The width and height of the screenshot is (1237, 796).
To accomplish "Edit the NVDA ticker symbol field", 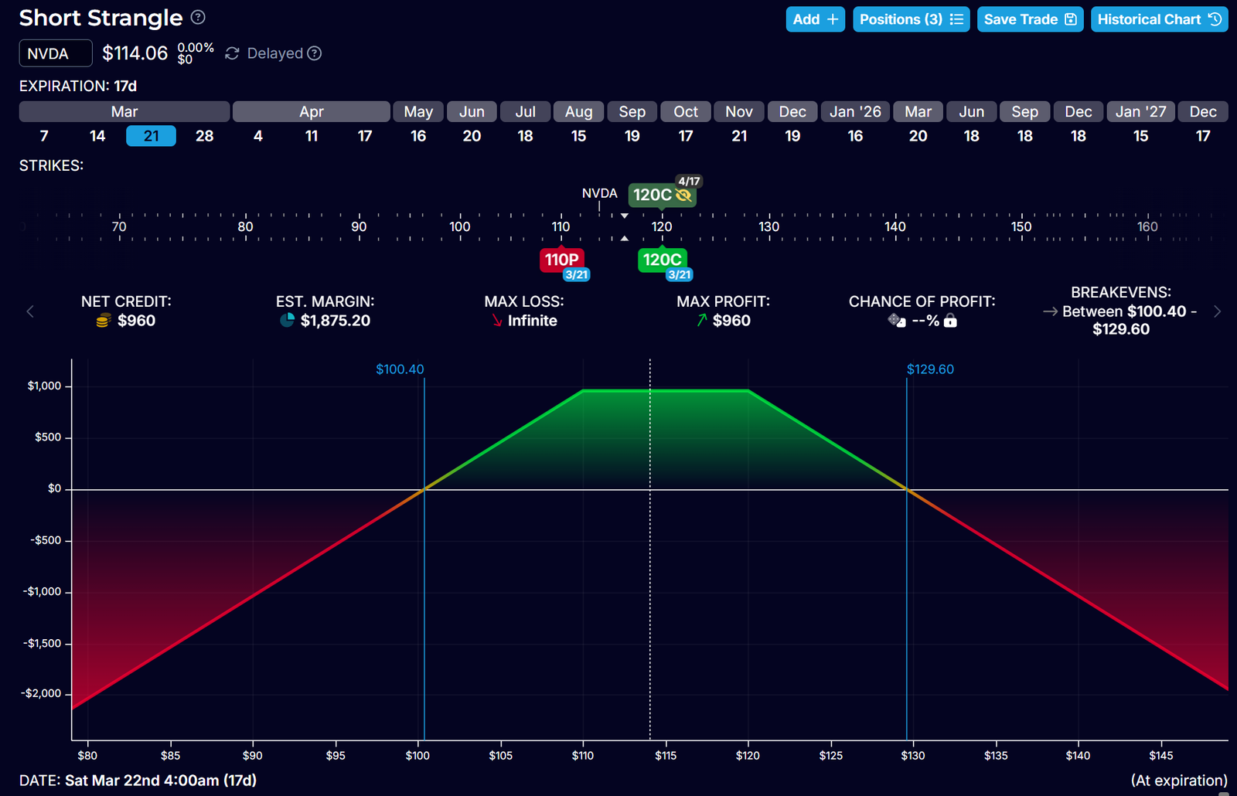I will coord(56,53).
